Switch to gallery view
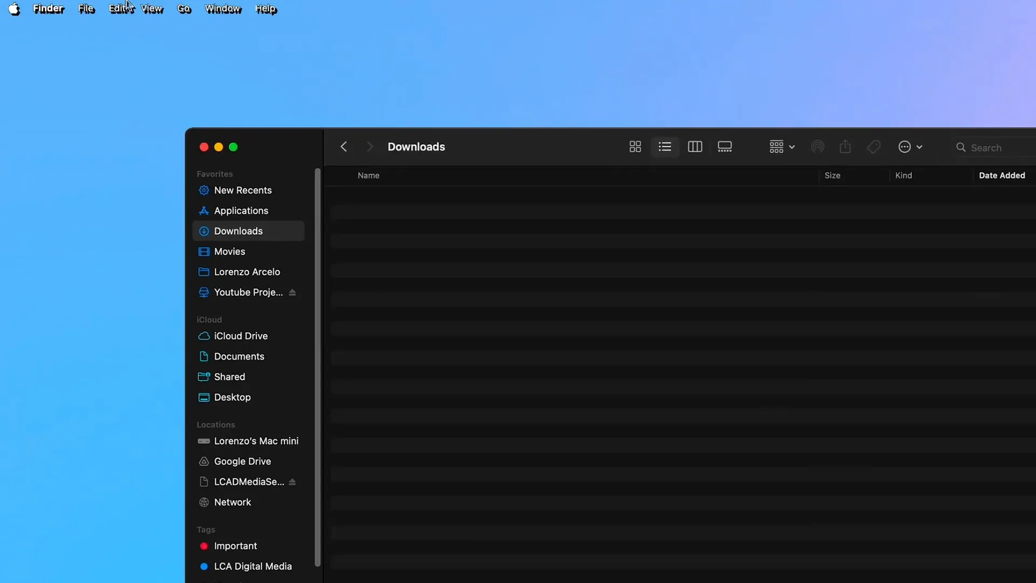The image size is (1036, 583). (x=725, y=147)
